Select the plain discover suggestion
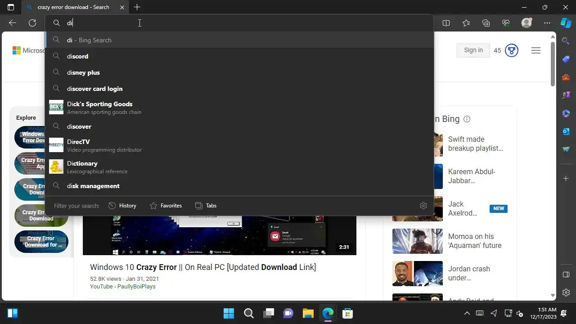 coord(239,126)
